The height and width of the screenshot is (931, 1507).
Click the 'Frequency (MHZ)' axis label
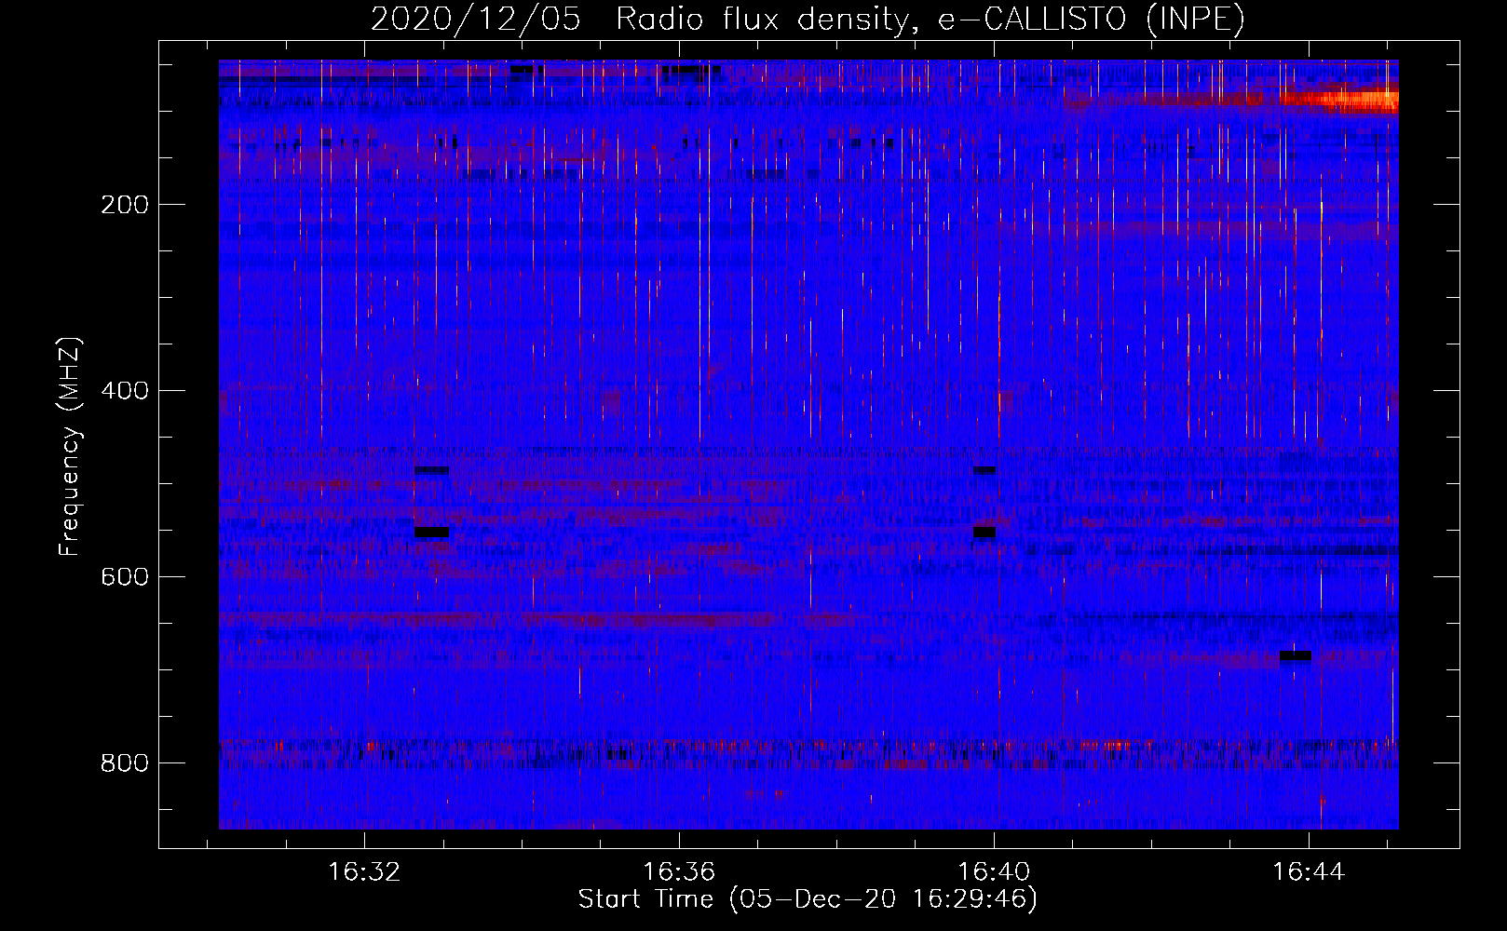[x=70, y=447]
